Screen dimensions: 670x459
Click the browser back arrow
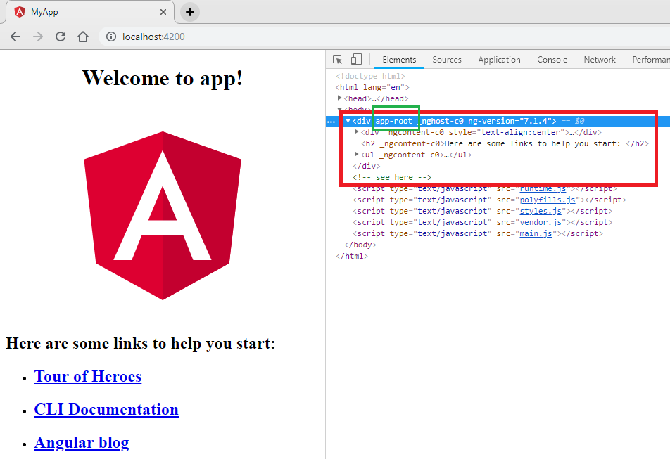coord(15,37)
